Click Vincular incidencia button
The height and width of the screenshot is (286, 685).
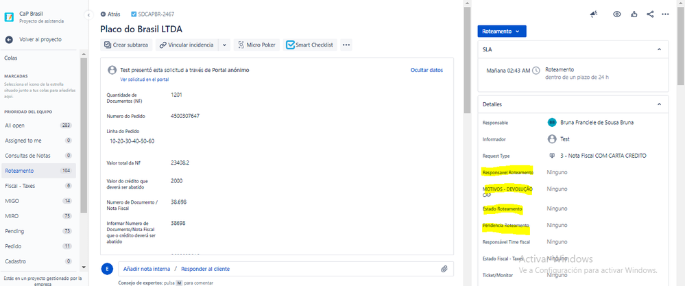click(x=187, y=45)
